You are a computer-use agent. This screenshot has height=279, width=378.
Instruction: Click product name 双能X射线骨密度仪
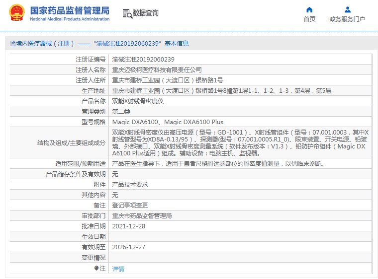tap(138, 101)
